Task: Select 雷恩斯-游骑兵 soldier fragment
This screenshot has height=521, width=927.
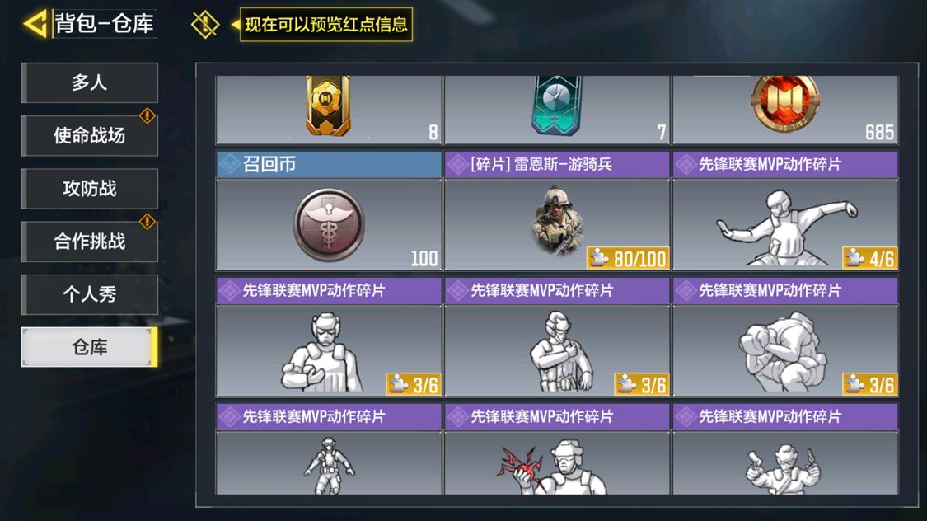Action: pyautogui.click(x=557, y=211)
